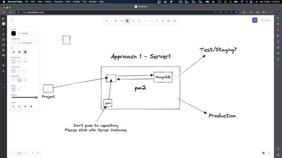The height and width of the screenshot is (158, 282).
Task: Redo the last action
Action: click(38, 153)
